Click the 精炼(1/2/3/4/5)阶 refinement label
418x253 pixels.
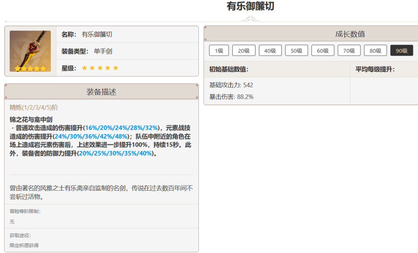point(34,108)
